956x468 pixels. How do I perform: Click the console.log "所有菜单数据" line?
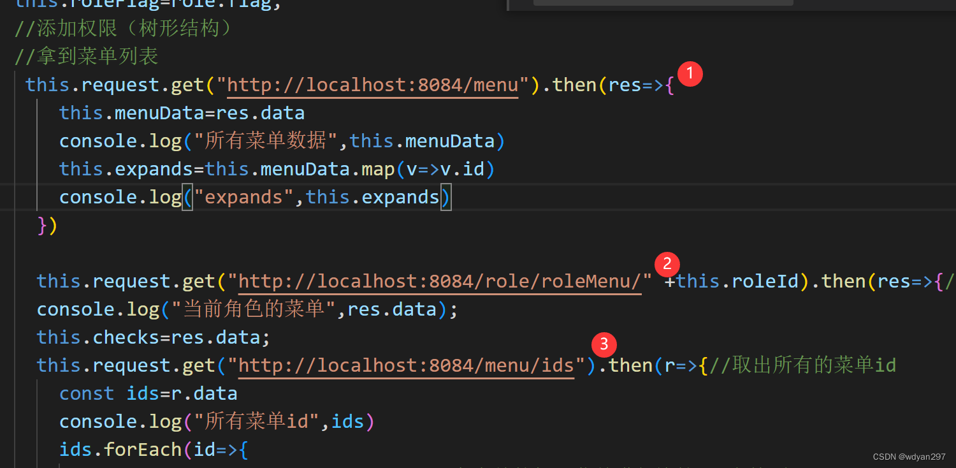[x=282, y=141]
